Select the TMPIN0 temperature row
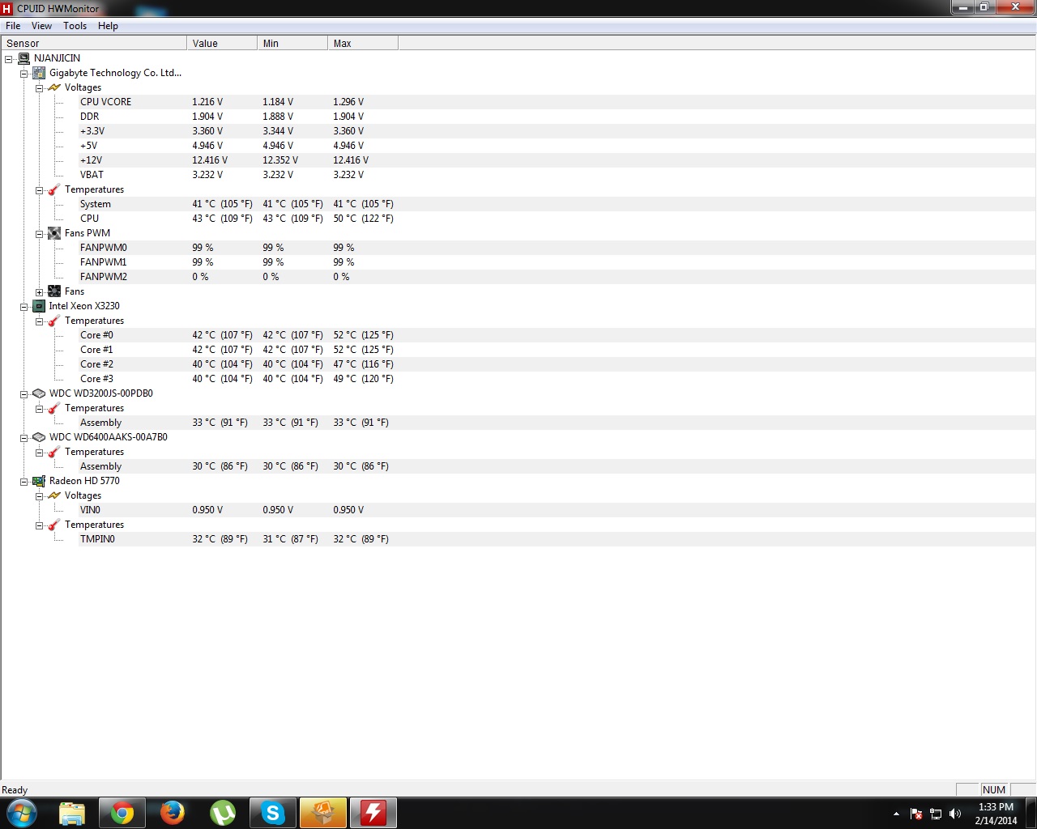1037x829 pixels. (557, 539)
